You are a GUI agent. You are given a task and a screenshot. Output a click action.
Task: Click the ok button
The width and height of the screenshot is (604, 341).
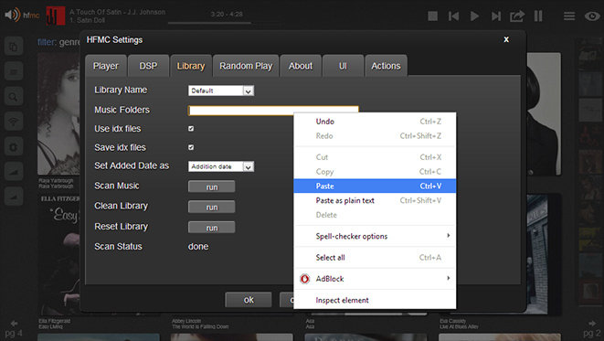[249, 300]
